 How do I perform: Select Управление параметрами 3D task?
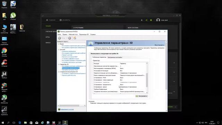pyautogui.click(x=71, y=68)
